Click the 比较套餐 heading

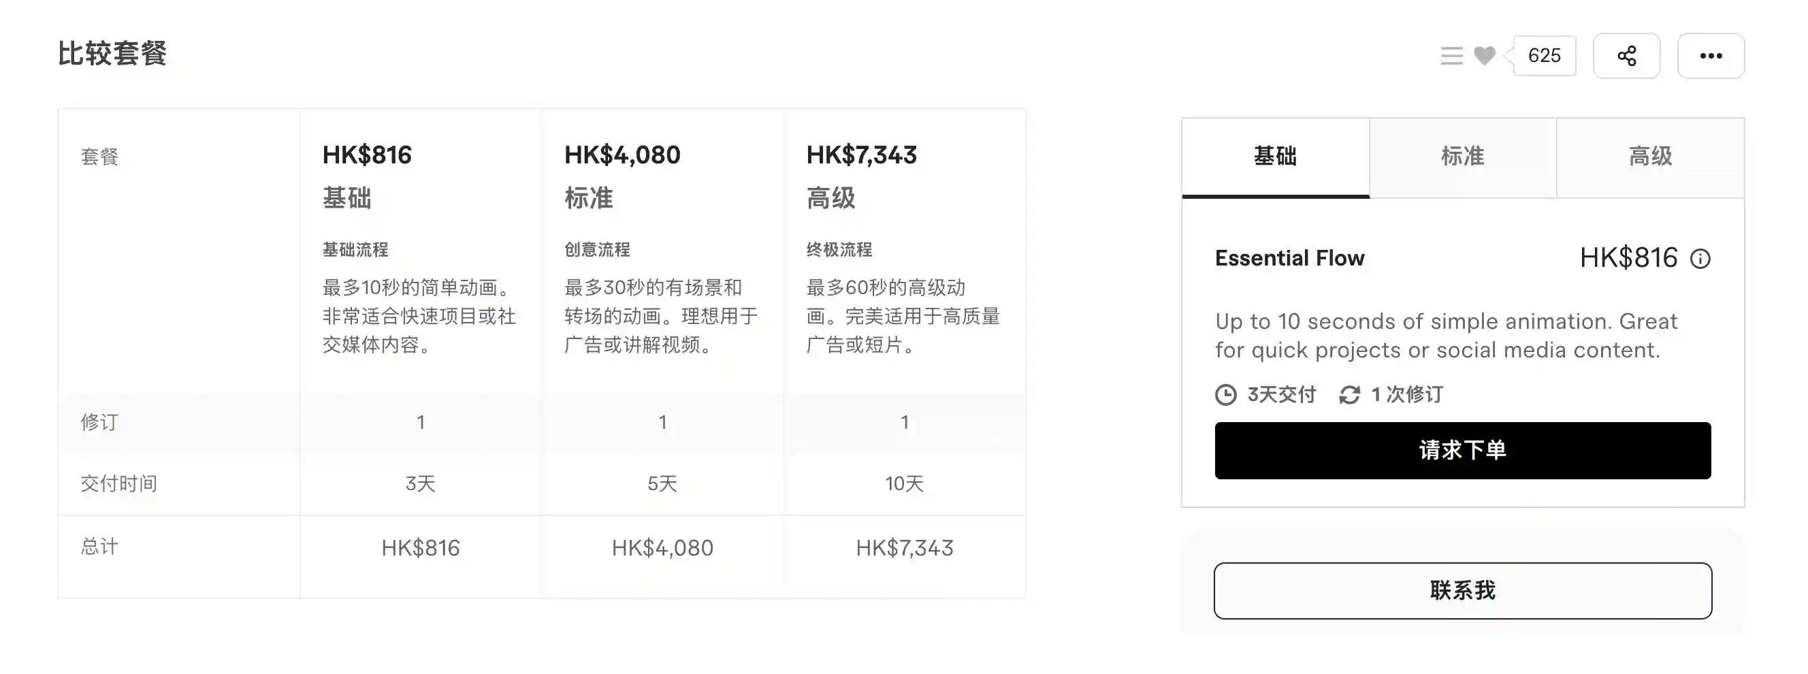click(x=112, y=53)
